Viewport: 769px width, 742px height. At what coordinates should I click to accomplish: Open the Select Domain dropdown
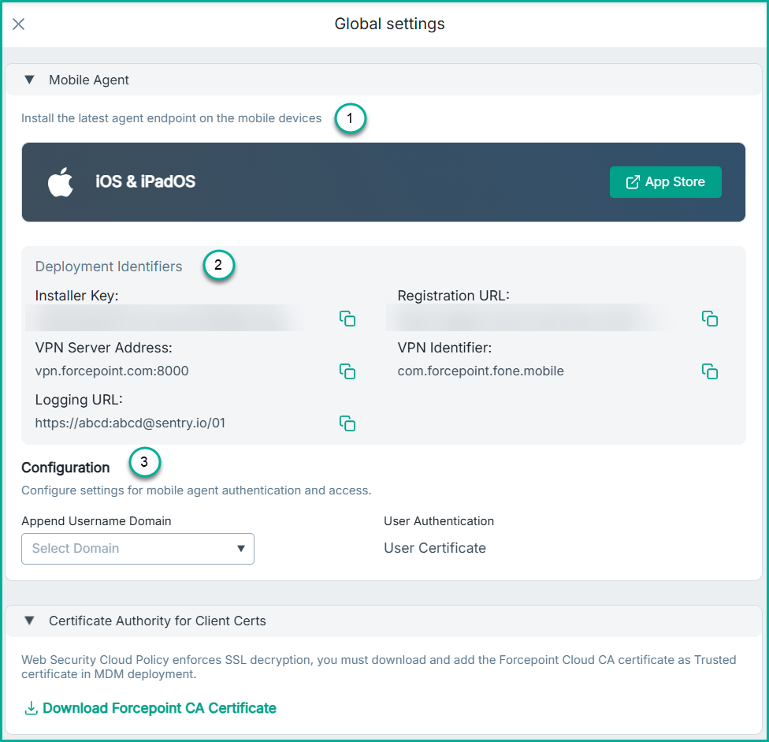(x=138, y=549)
